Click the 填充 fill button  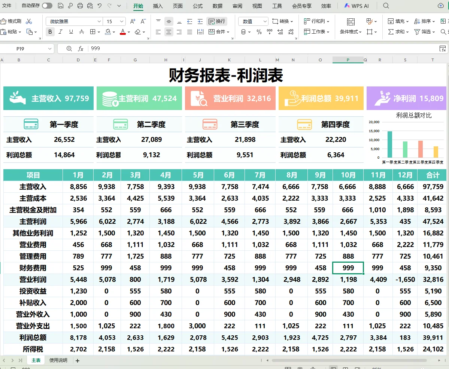(398, 21)
